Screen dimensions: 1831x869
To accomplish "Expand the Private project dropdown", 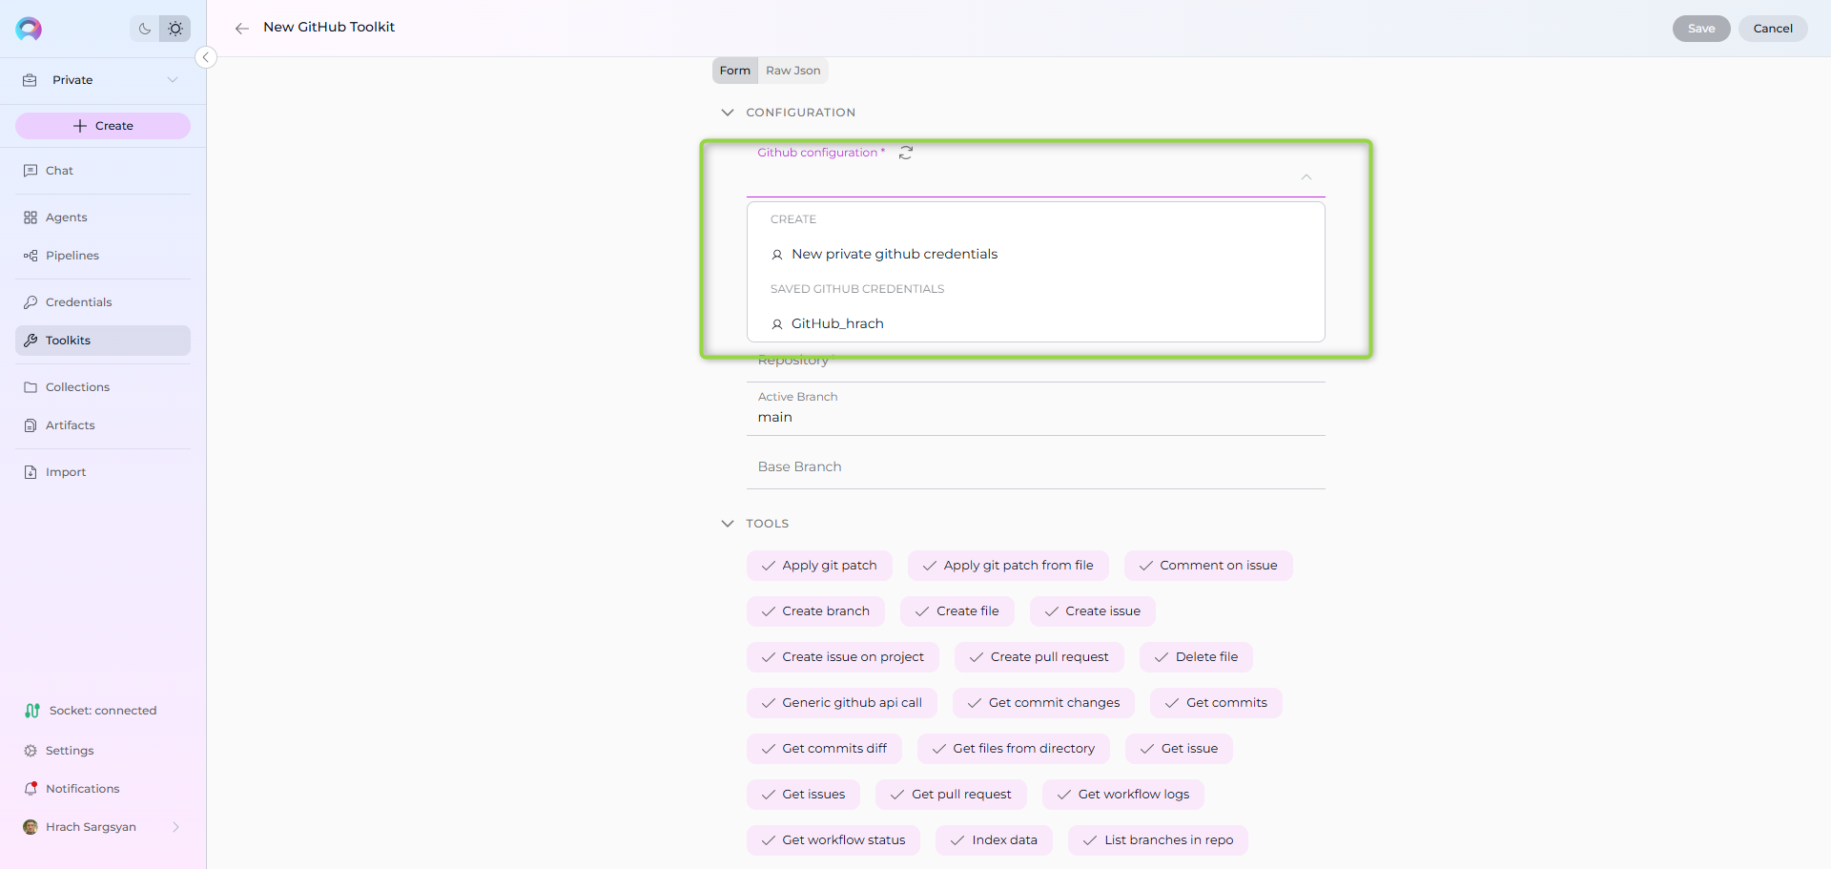I will [x=103, y=80].
